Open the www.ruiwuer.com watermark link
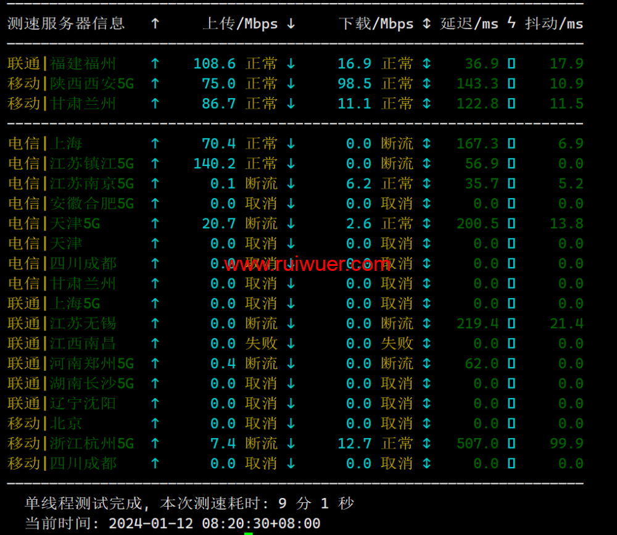The width and height of the screenshot is (617, 535). [307, 265]
